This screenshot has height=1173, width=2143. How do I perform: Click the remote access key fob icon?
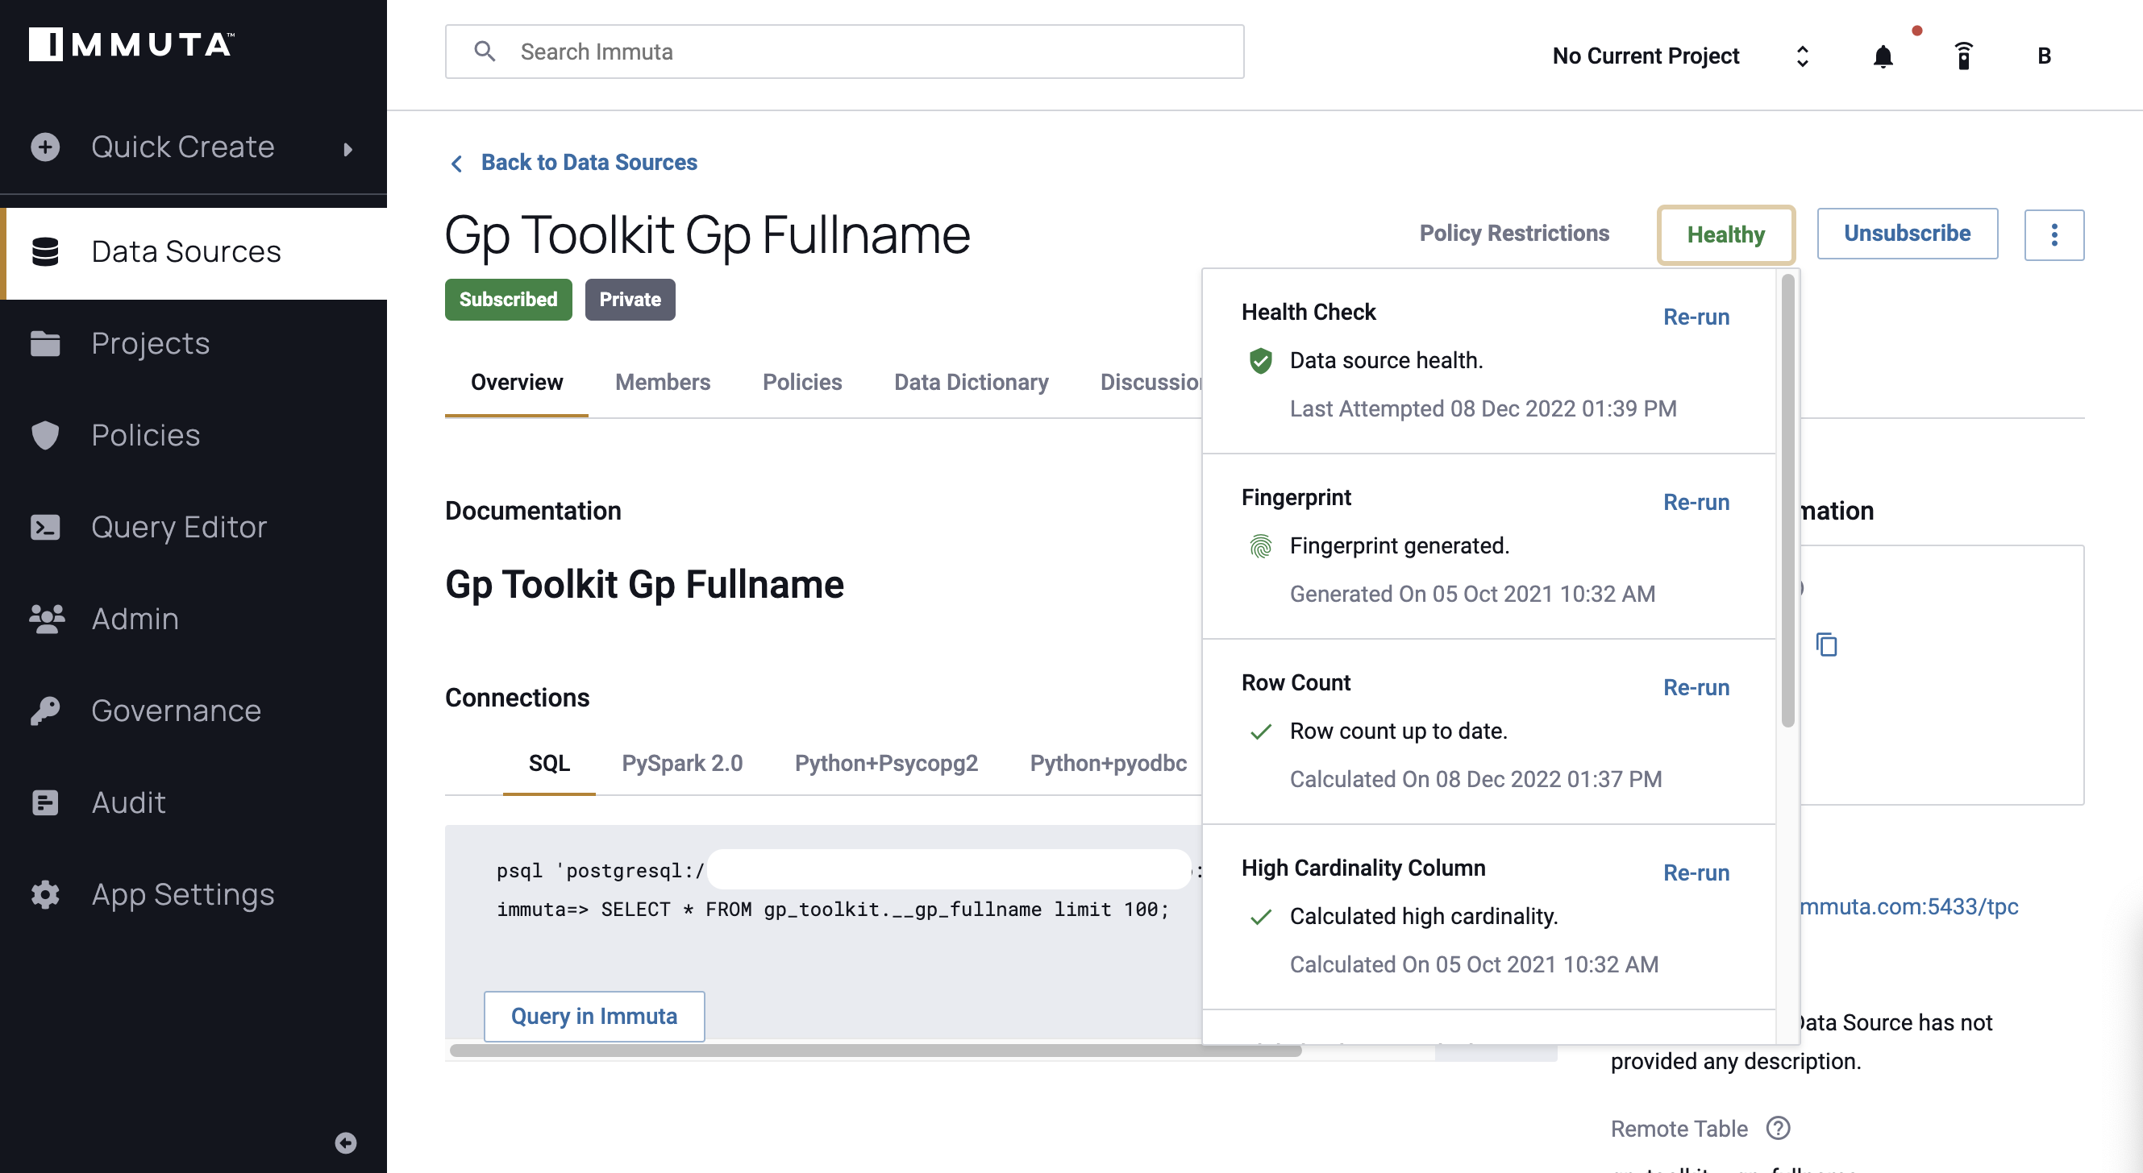(x=1964, y=56)
